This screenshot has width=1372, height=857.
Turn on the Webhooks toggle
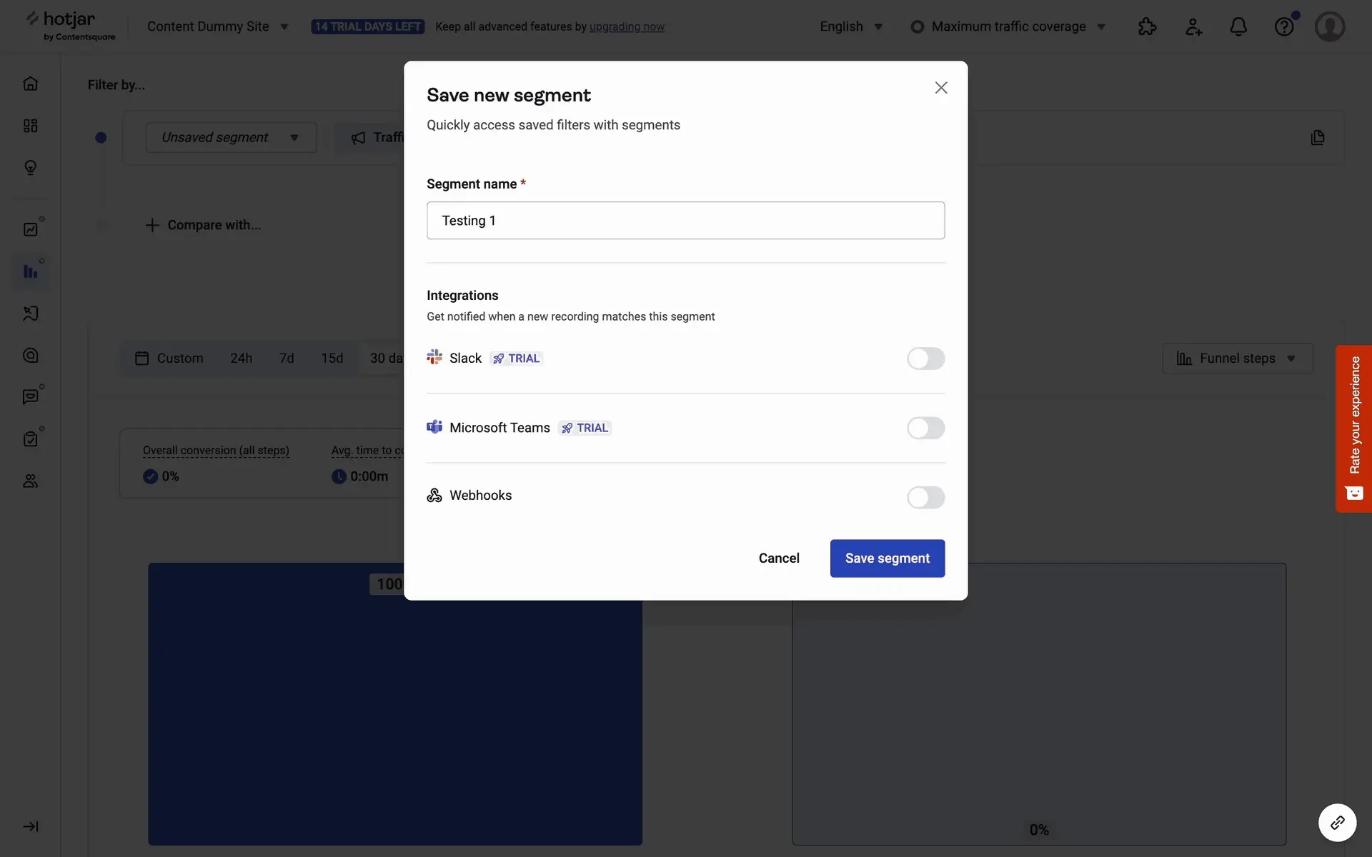point(925,497)
